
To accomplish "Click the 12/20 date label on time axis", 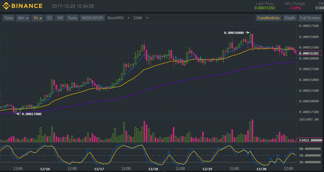I will (261, 169).
